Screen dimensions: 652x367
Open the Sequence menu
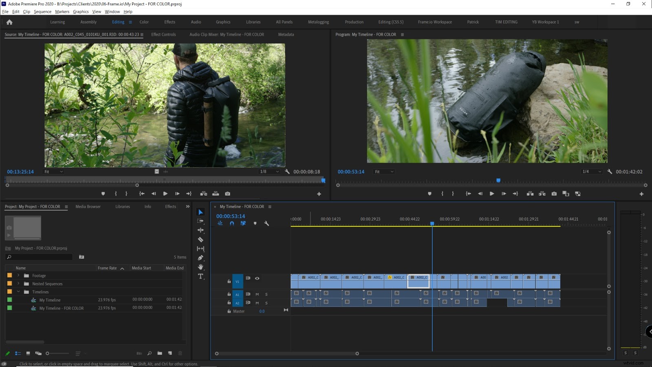(42, 11)
